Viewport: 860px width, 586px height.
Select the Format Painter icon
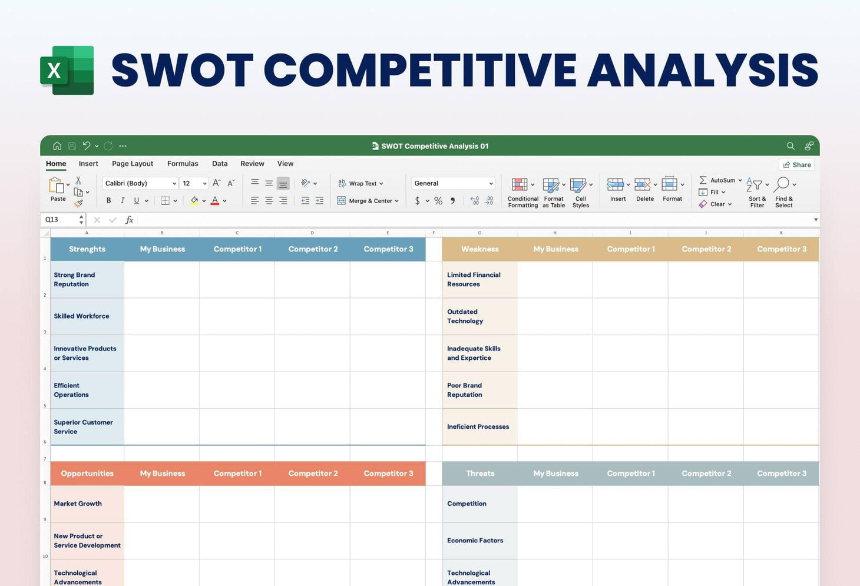pos(80,204)
